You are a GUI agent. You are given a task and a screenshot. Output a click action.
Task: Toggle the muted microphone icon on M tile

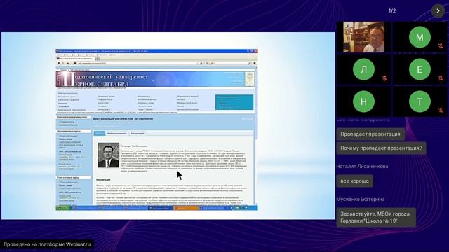pos(441,45)
